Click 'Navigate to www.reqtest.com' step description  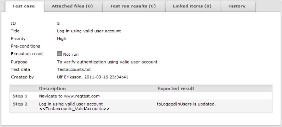tap(69, 96)
